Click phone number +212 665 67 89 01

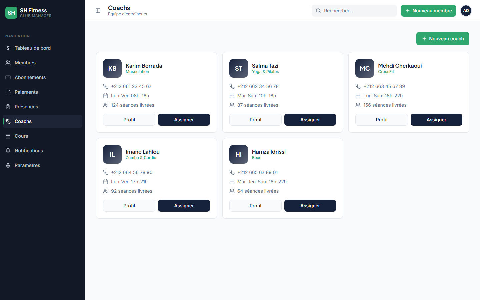click(258, 172)
